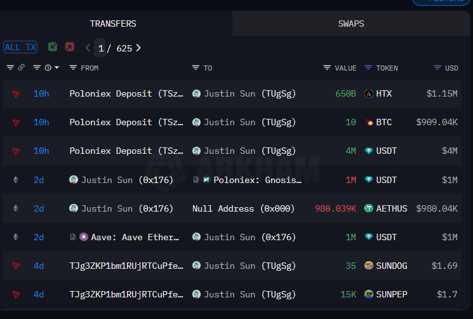Open the 10h timestamp of HTX transfer
Image resolution: width=473 pixels, height=319 pixels.
pyautogui.click(x=41, y=93)
